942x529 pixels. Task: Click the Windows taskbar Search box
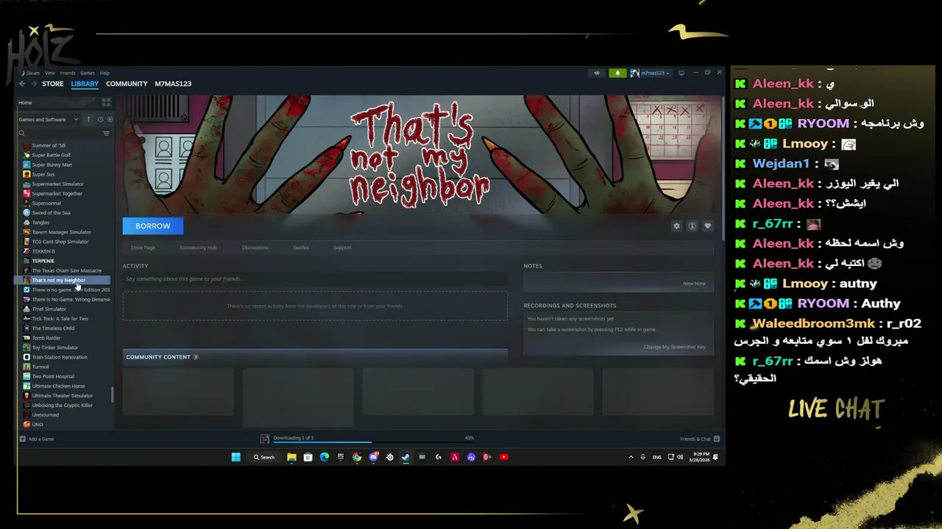pos(264,457)
